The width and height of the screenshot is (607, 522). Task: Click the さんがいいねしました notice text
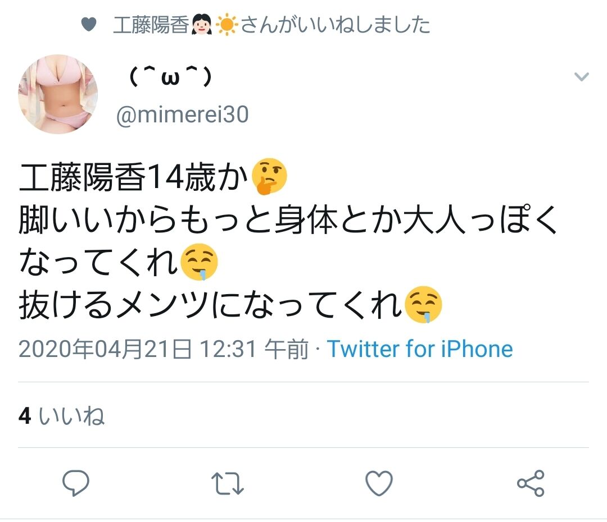point(335,25)
